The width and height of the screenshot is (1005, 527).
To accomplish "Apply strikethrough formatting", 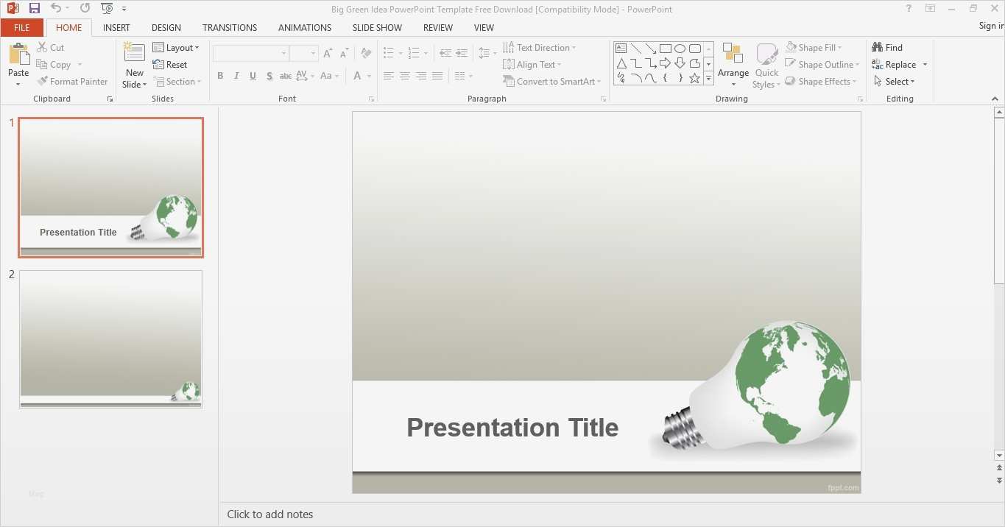I will coord(285,76).
